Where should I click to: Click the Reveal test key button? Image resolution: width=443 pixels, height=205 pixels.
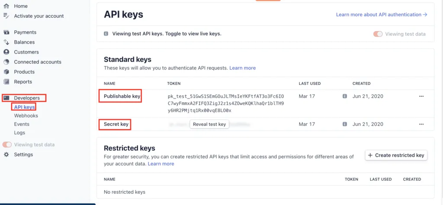[x=209, y=124]
